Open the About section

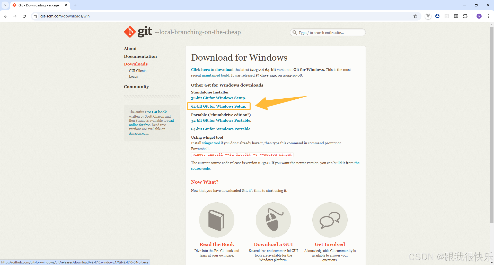[130, 49]
